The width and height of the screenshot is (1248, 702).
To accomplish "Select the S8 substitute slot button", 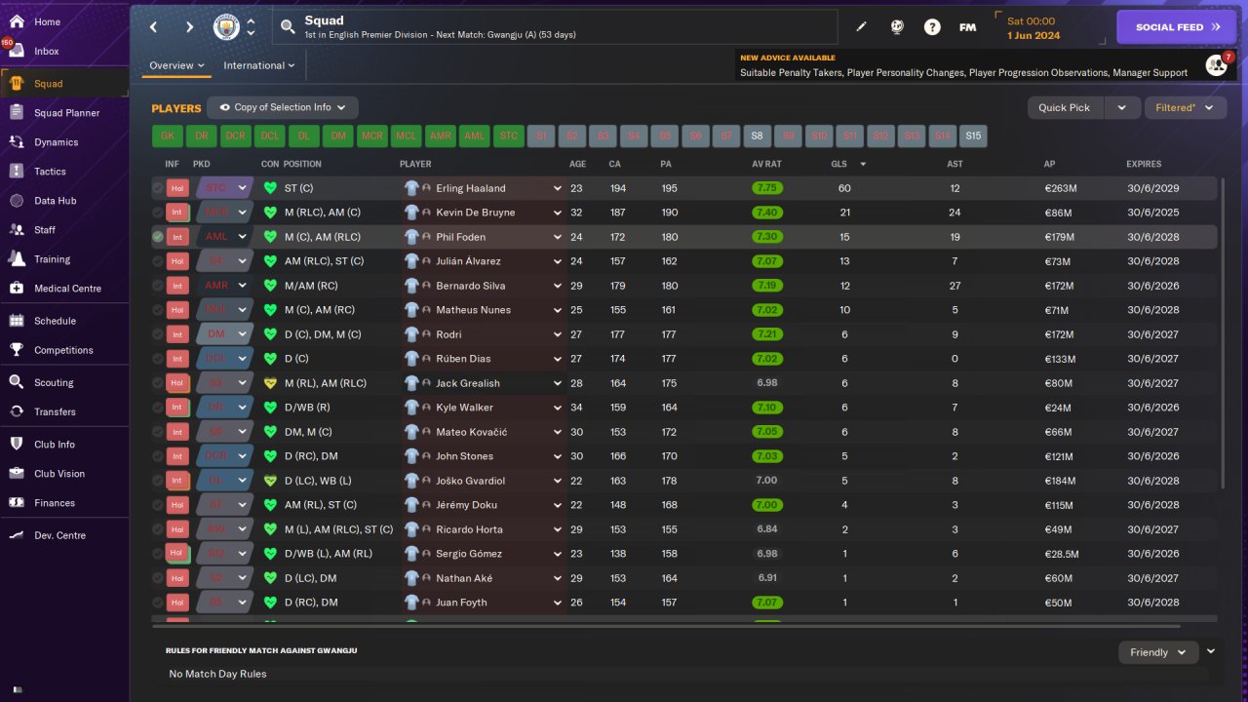I will pyautogui.click(x=758, y=136).
